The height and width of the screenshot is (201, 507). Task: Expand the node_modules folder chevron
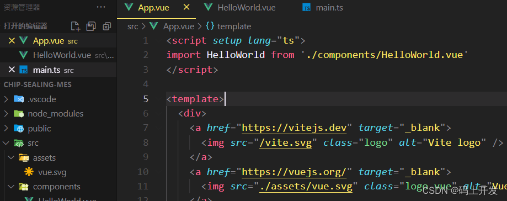tap(6, 114)
